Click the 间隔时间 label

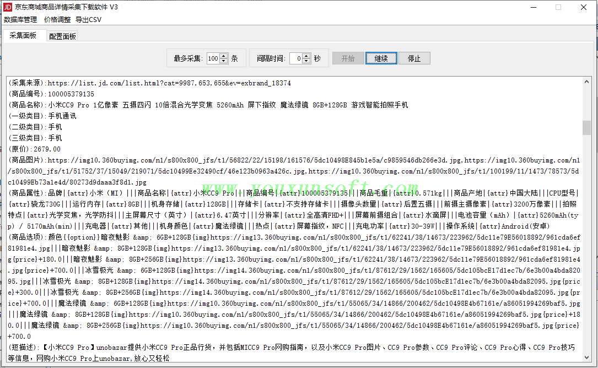pos(271,58)
